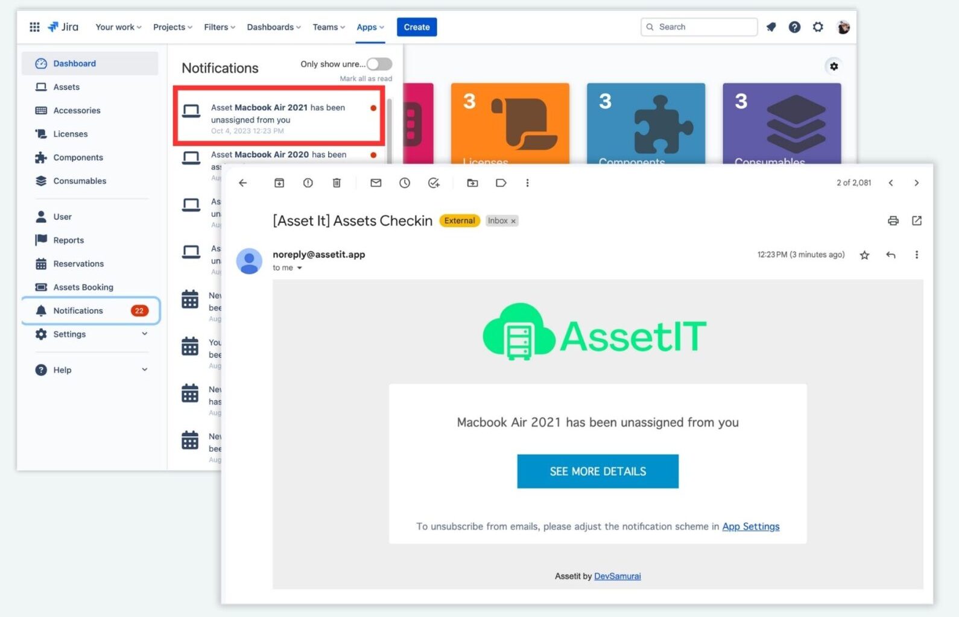Screen dimensions: 959x617
Task: Reply to the email
Action: (x=891, y=255)
